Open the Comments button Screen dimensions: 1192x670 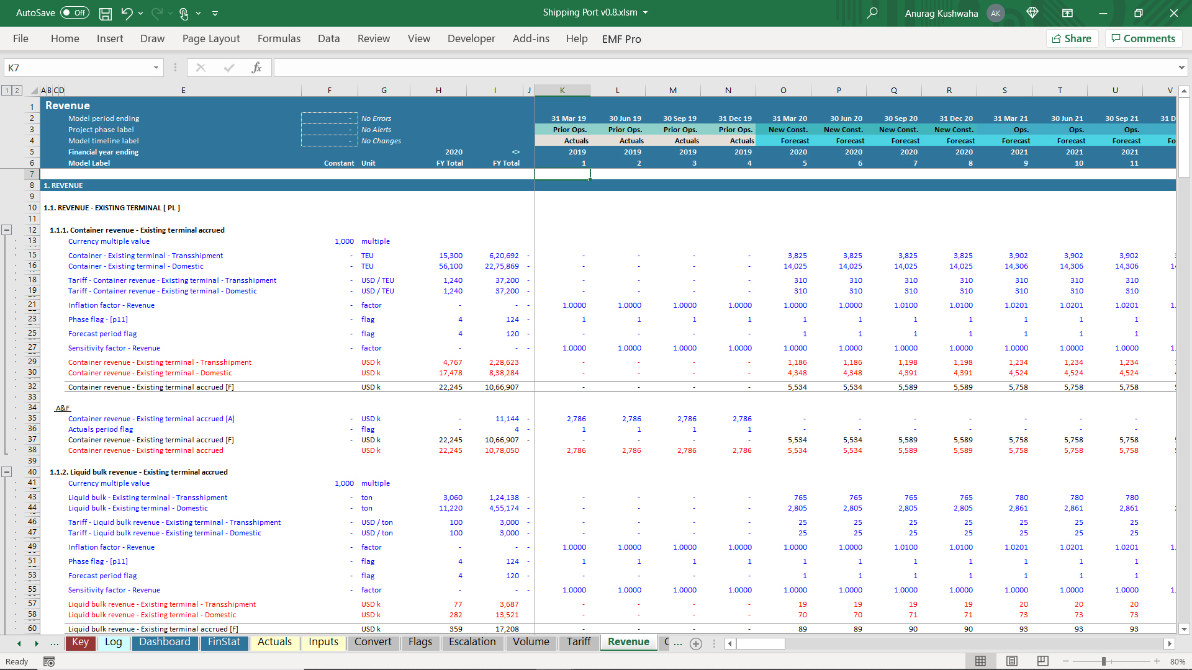[x=1143, y=38]
